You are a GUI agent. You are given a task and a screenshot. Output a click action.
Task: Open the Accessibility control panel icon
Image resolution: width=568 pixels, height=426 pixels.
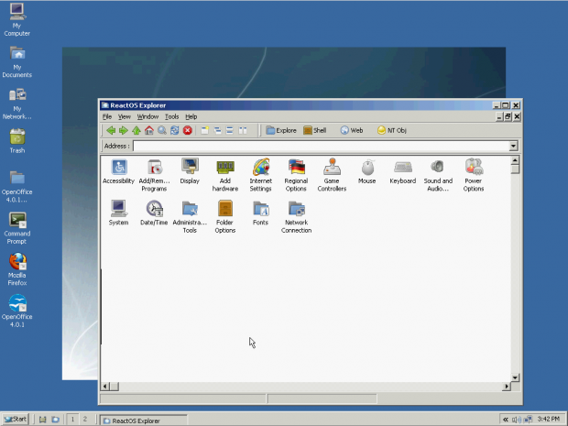(118, 168)
